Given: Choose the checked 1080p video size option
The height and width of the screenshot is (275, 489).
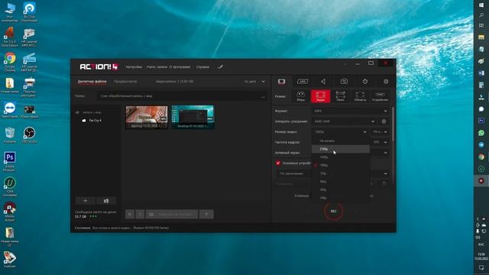Looking at the screenshot, I should click(341, 165).
